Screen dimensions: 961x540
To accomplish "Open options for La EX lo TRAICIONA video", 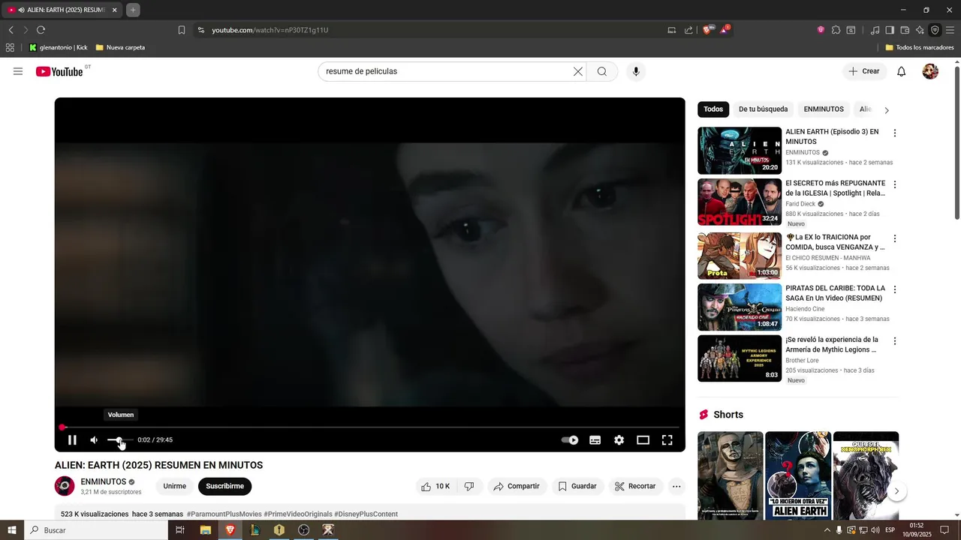I will 894,238.
